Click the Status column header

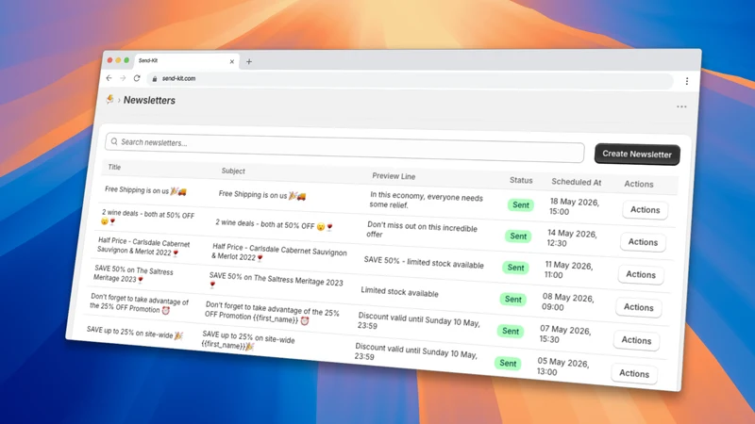(x=521, y=180)
